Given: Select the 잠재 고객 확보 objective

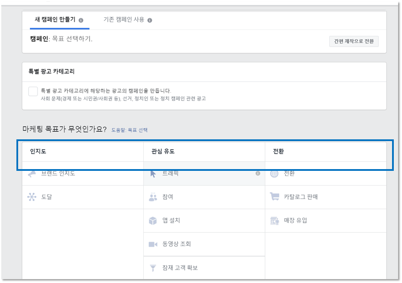Looking at the screenshot, I should coord(204,267).
